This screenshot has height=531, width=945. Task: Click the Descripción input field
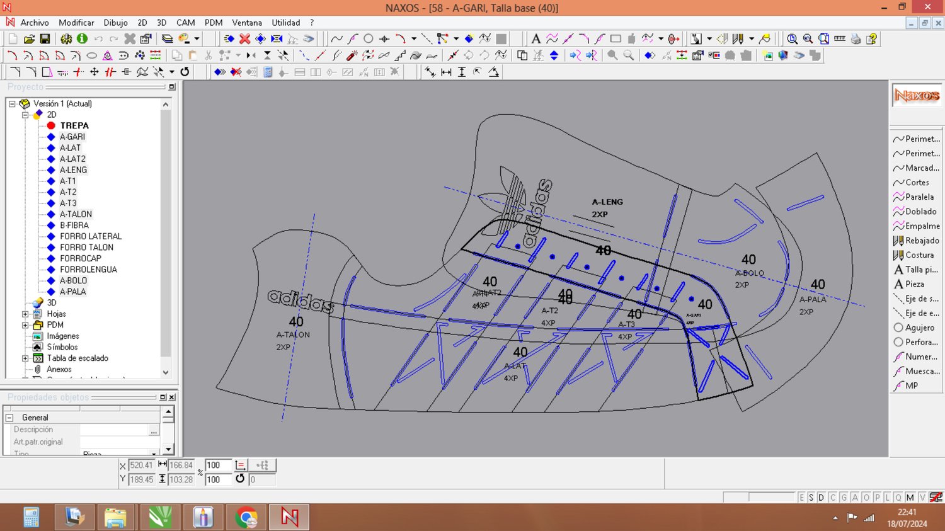point(114,430)
